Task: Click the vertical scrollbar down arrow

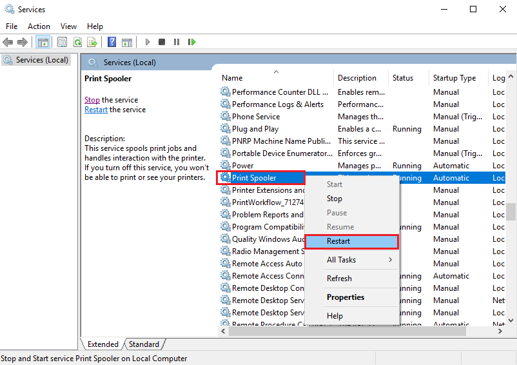Action: coord(511,321)
